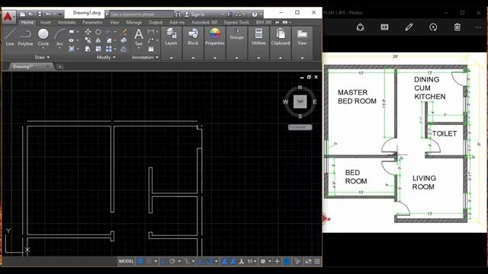
Task: Click the Save icon in quick access toolbar
Action: click(40, 14)
